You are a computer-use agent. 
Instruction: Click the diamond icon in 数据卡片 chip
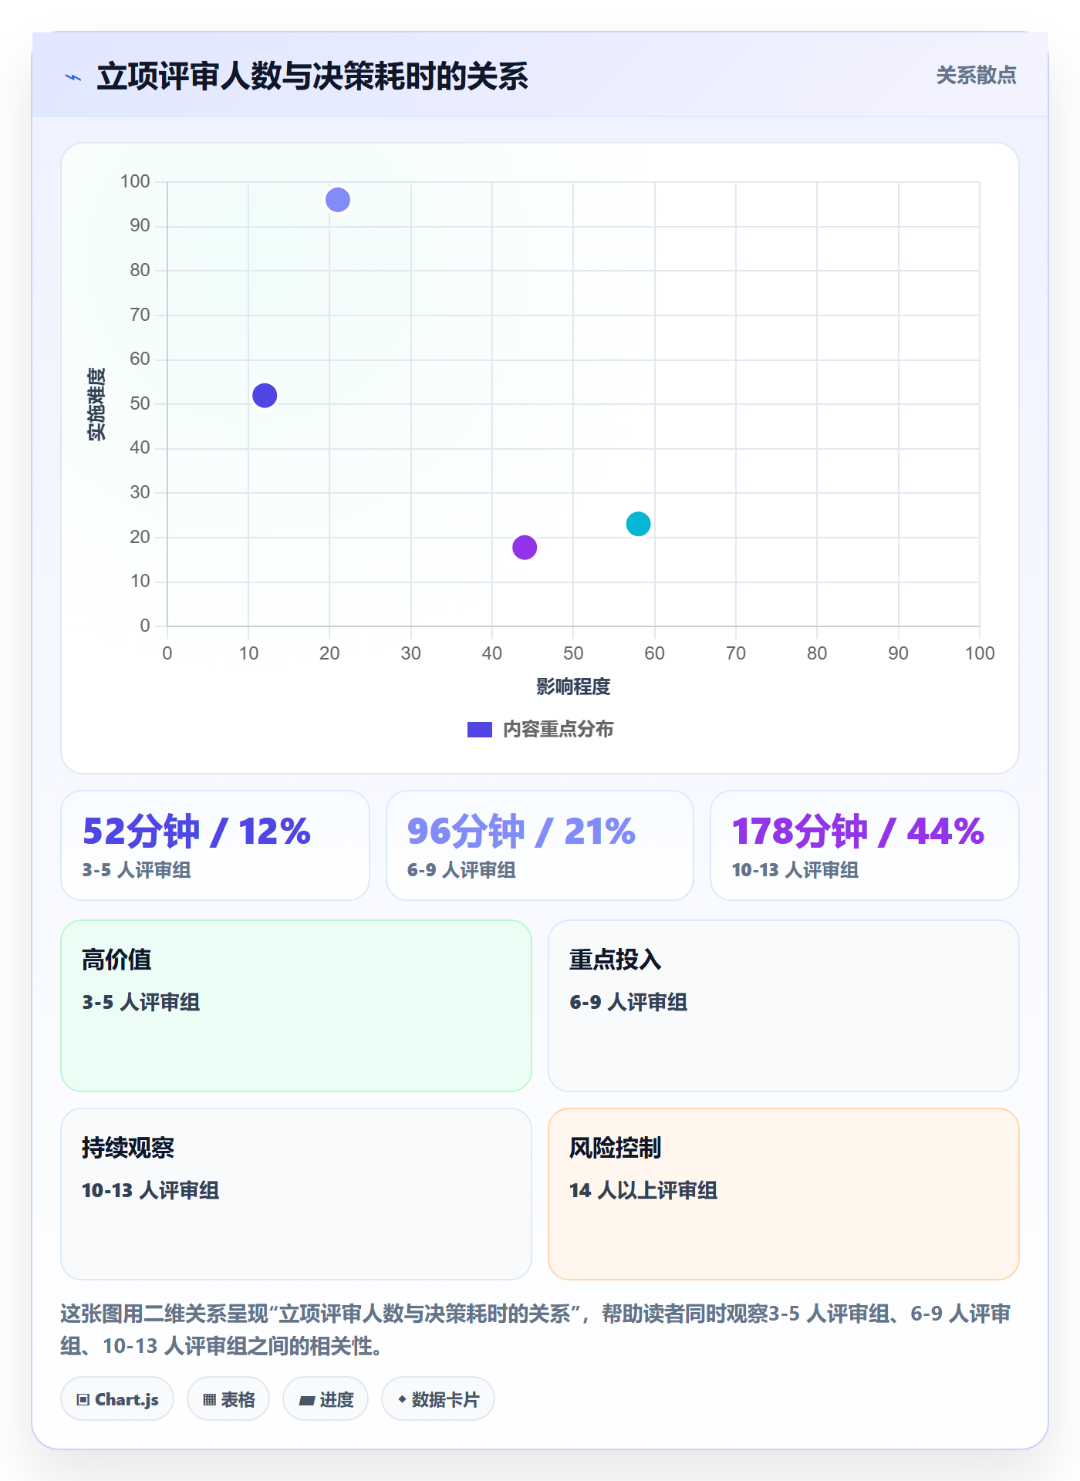coord(402,1399)
